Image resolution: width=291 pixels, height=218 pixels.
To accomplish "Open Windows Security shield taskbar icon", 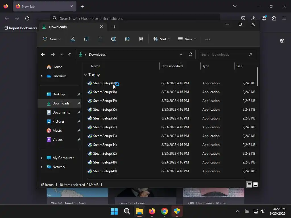I will click(x=177, y=211).
